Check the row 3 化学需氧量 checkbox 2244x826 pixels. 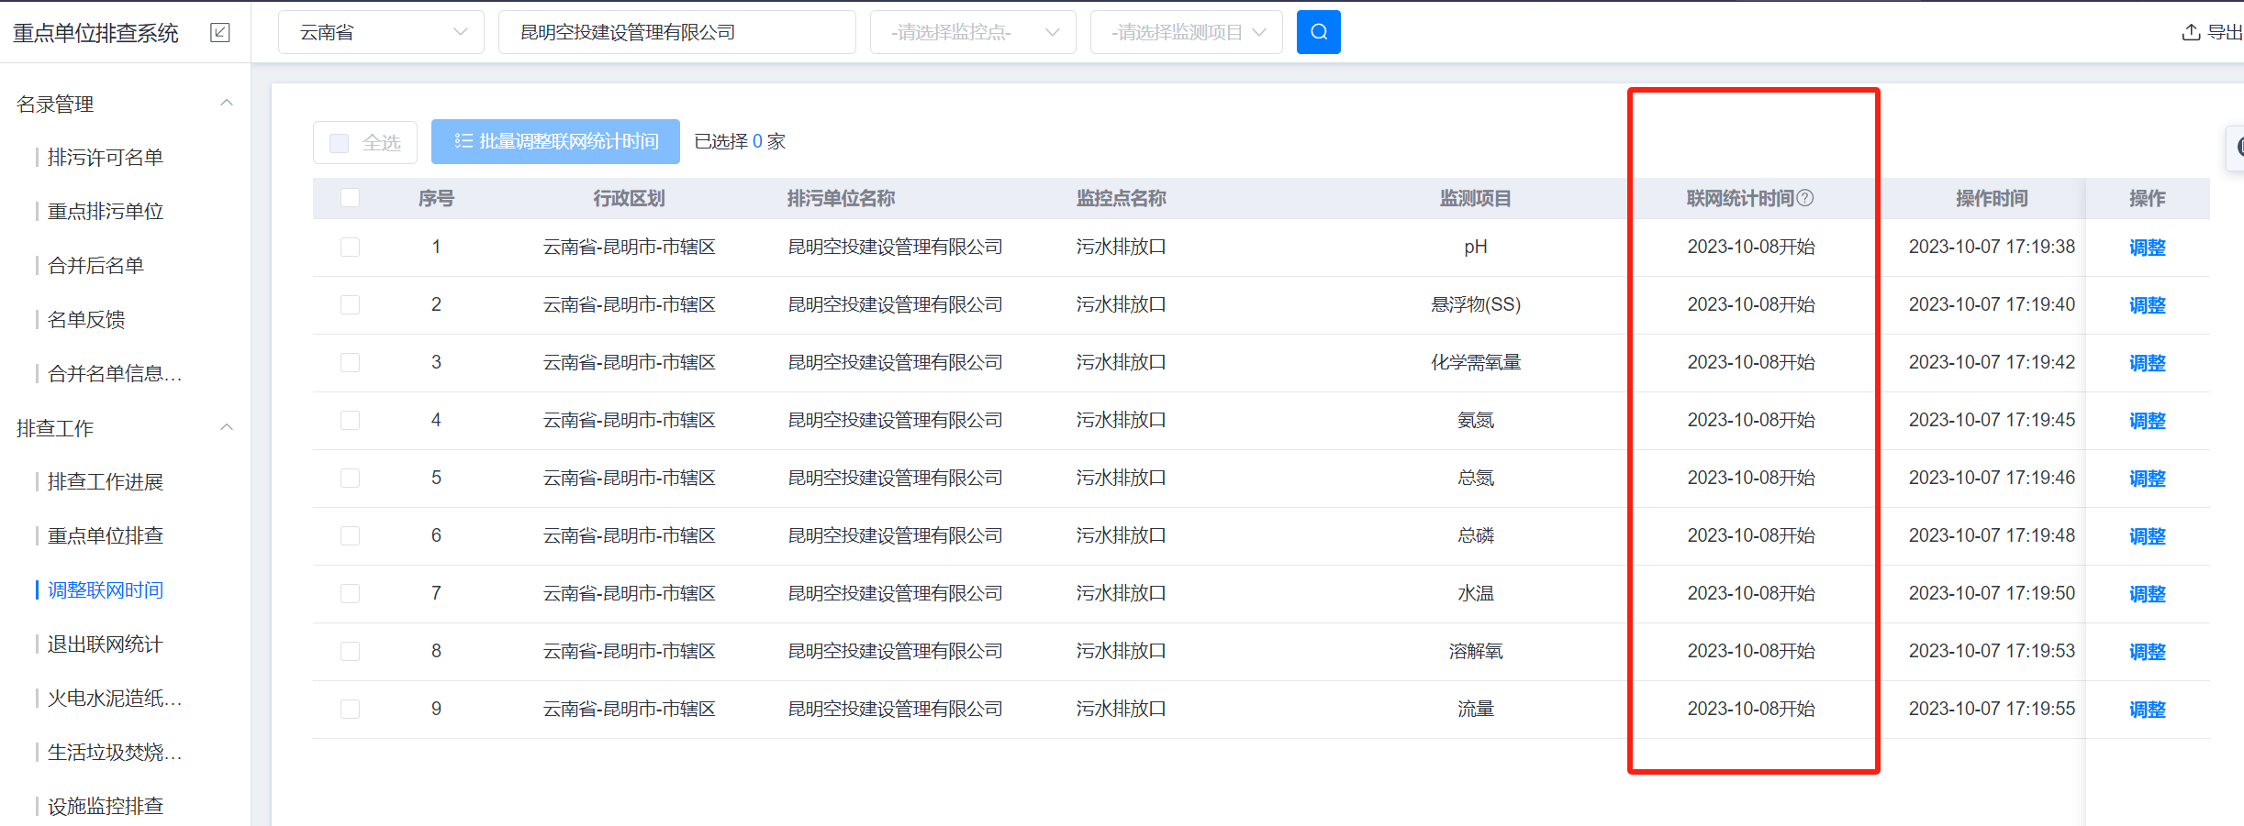[x=350, y=362]
